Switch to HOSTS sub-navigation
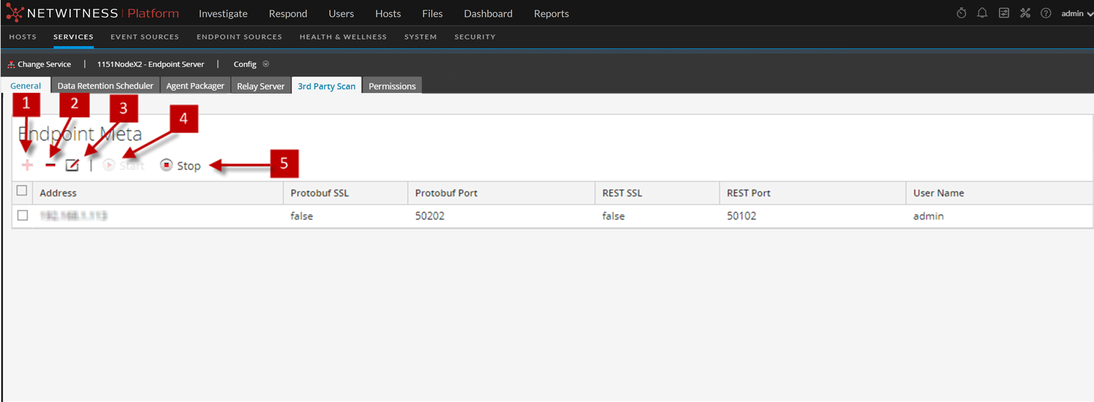 [23, 37]
